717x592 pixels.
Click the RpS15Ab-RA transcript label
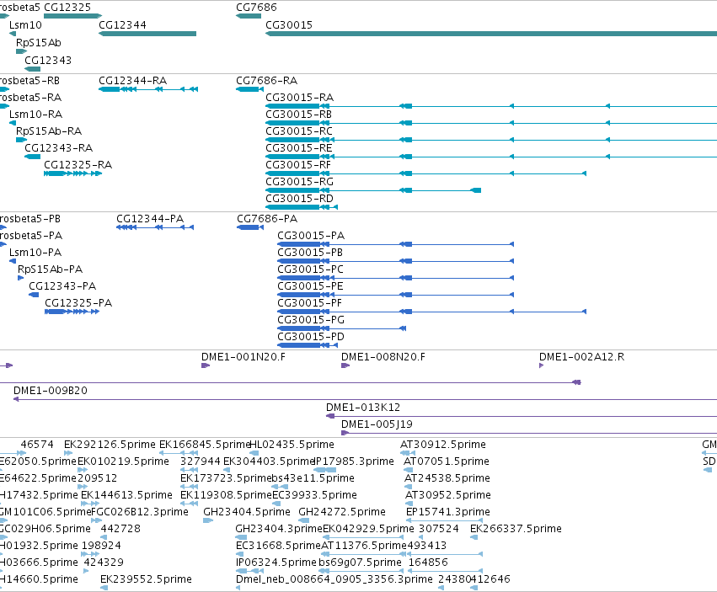(49, 131)
